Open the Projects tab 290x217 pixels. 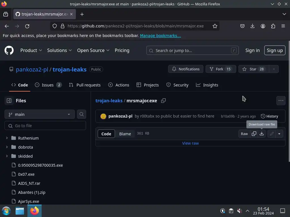(148, 85)
